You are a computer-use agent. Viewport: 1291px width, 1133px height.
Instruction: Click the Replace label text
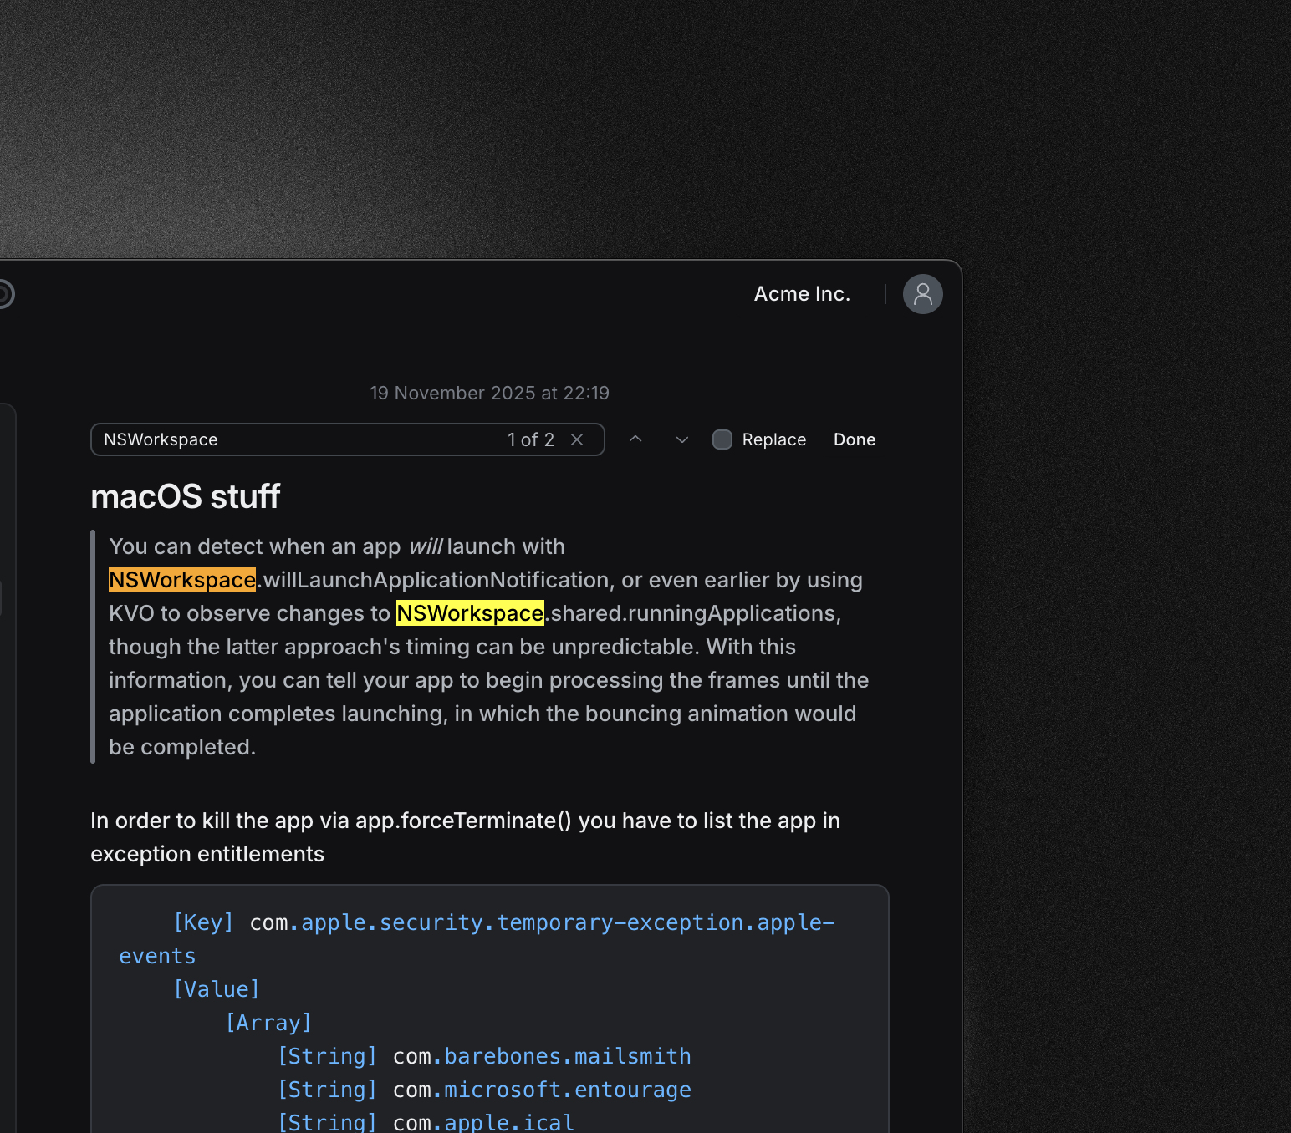click(773, 439)
